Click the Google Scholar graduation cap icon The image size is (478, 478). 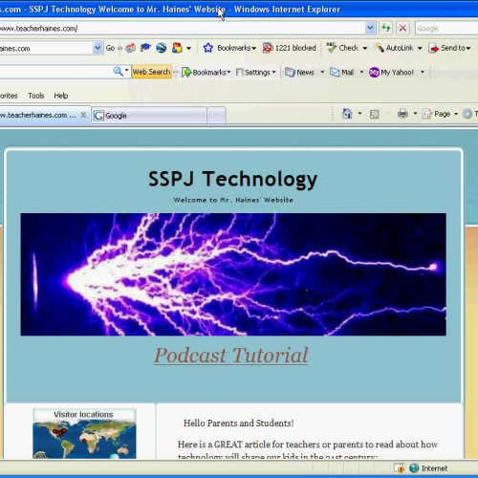(145, 48)
